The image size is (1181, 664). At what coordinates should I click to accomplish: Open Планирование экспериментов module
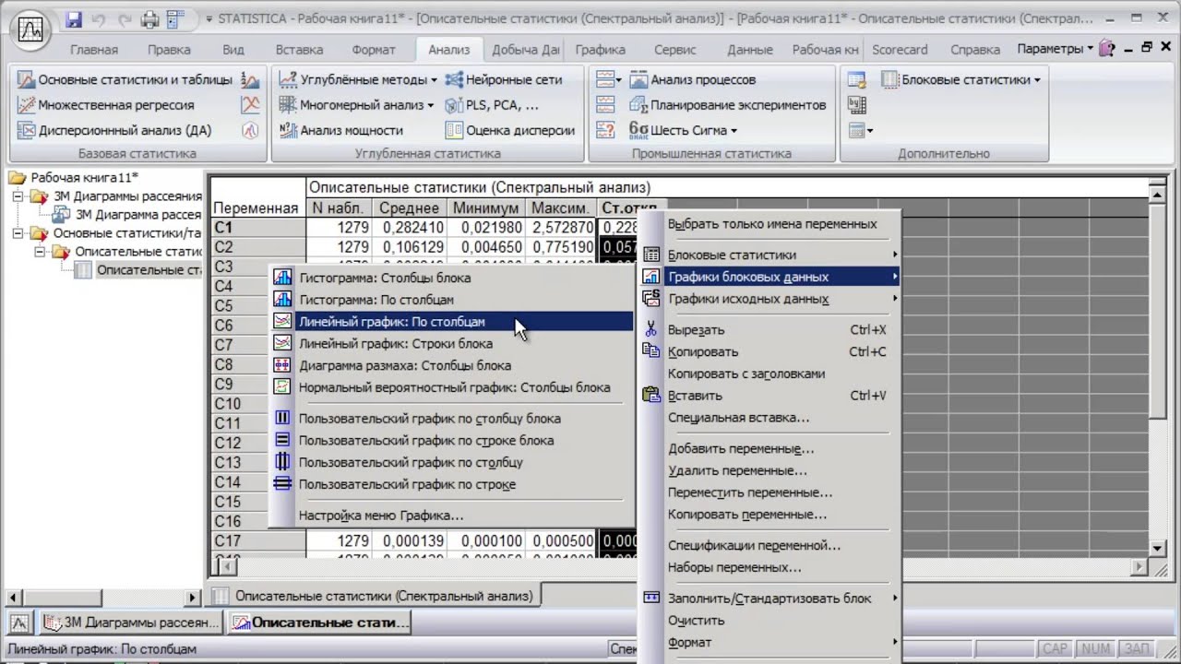[737, 105]
